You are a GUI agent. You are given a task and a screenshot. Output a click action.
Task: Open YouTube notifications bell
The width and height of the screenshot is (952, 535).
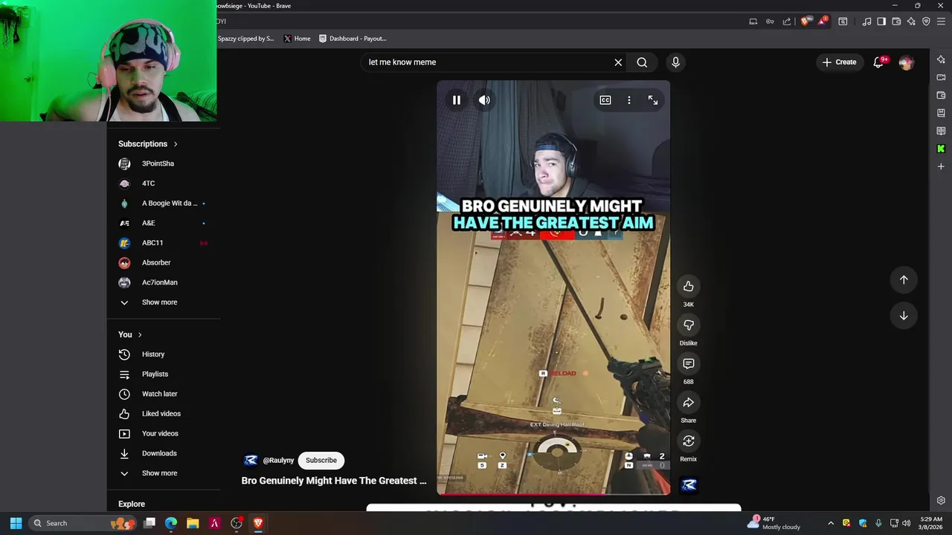pyautogui.click(x=878, y=62)
